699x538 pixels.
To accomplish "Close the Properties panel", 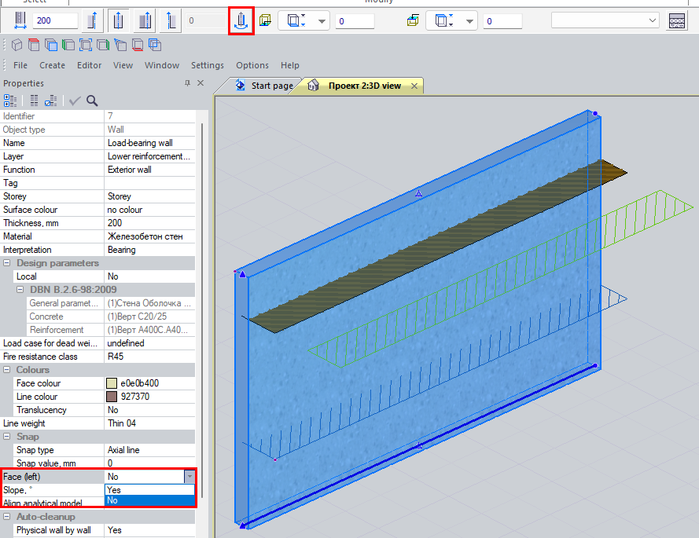I will click(201, 83).
